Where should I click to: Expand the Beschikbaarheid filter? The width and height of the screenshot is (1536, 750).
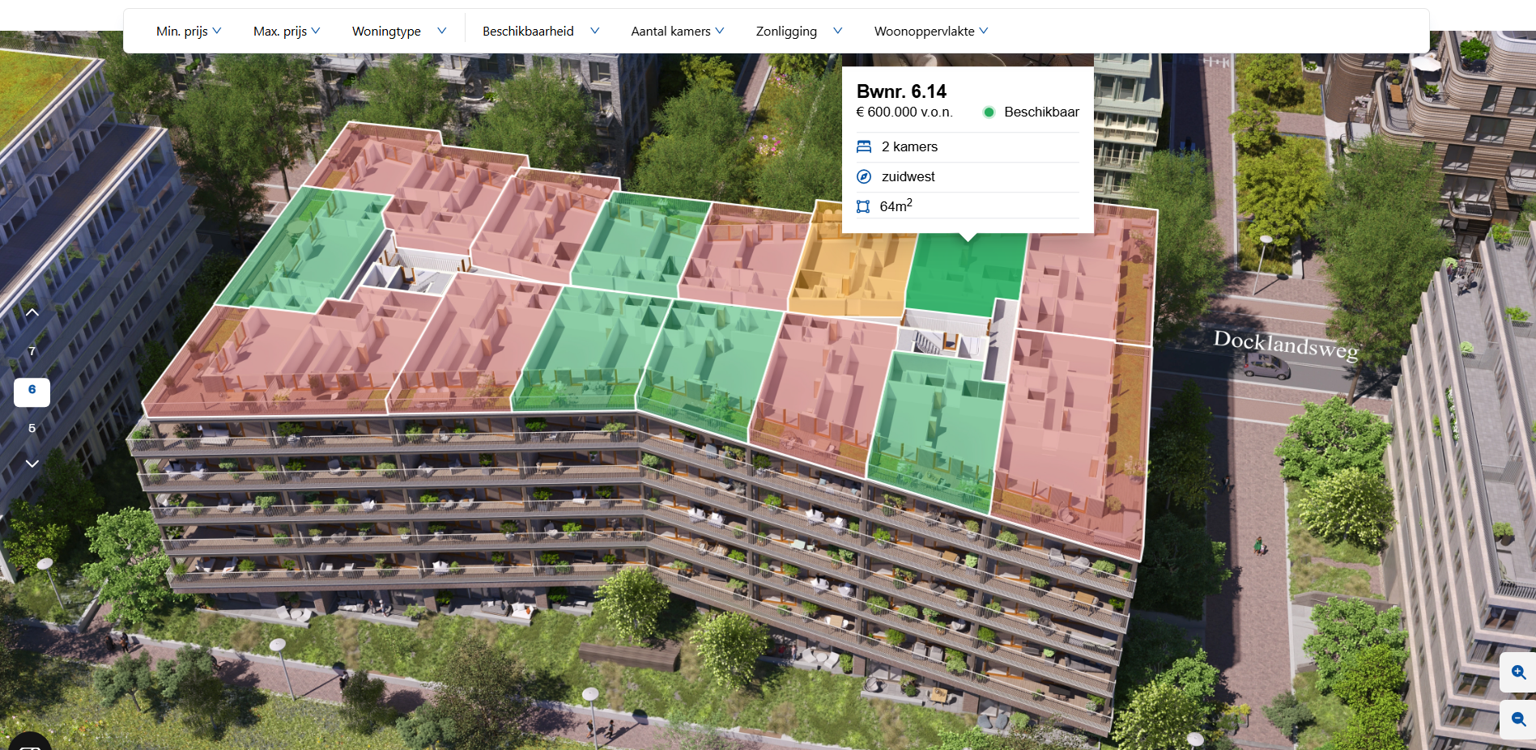pyautogui.click(x=540, y=31)
